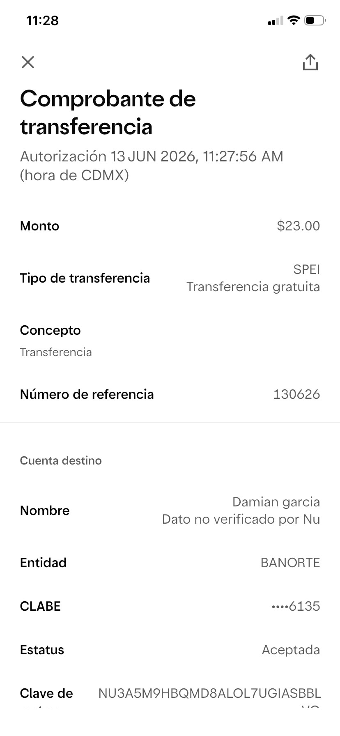Tap the share export icon

(310, 62)
